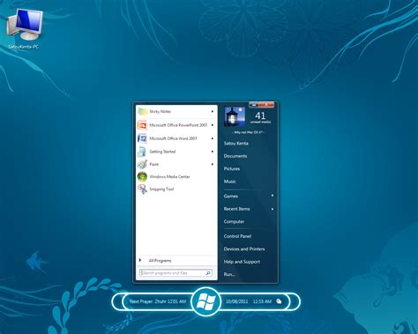
Task: Click the chat bubble tray icon
Action: click(x=279, y=301)
